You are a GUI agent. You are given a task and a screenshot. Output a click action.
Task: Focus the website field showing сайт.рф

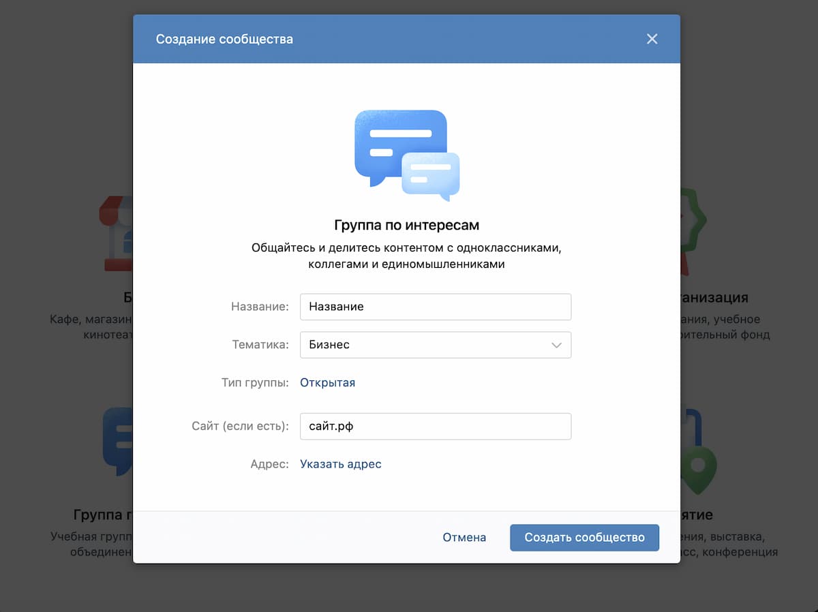pos(436,426)
